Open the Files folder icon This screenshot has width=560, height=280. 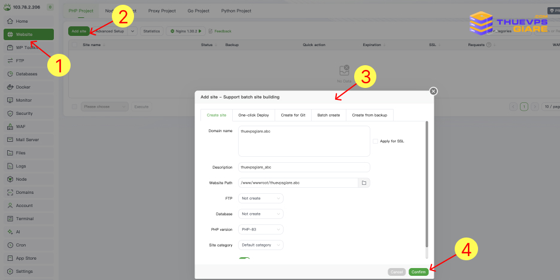[x=10, y=153]
